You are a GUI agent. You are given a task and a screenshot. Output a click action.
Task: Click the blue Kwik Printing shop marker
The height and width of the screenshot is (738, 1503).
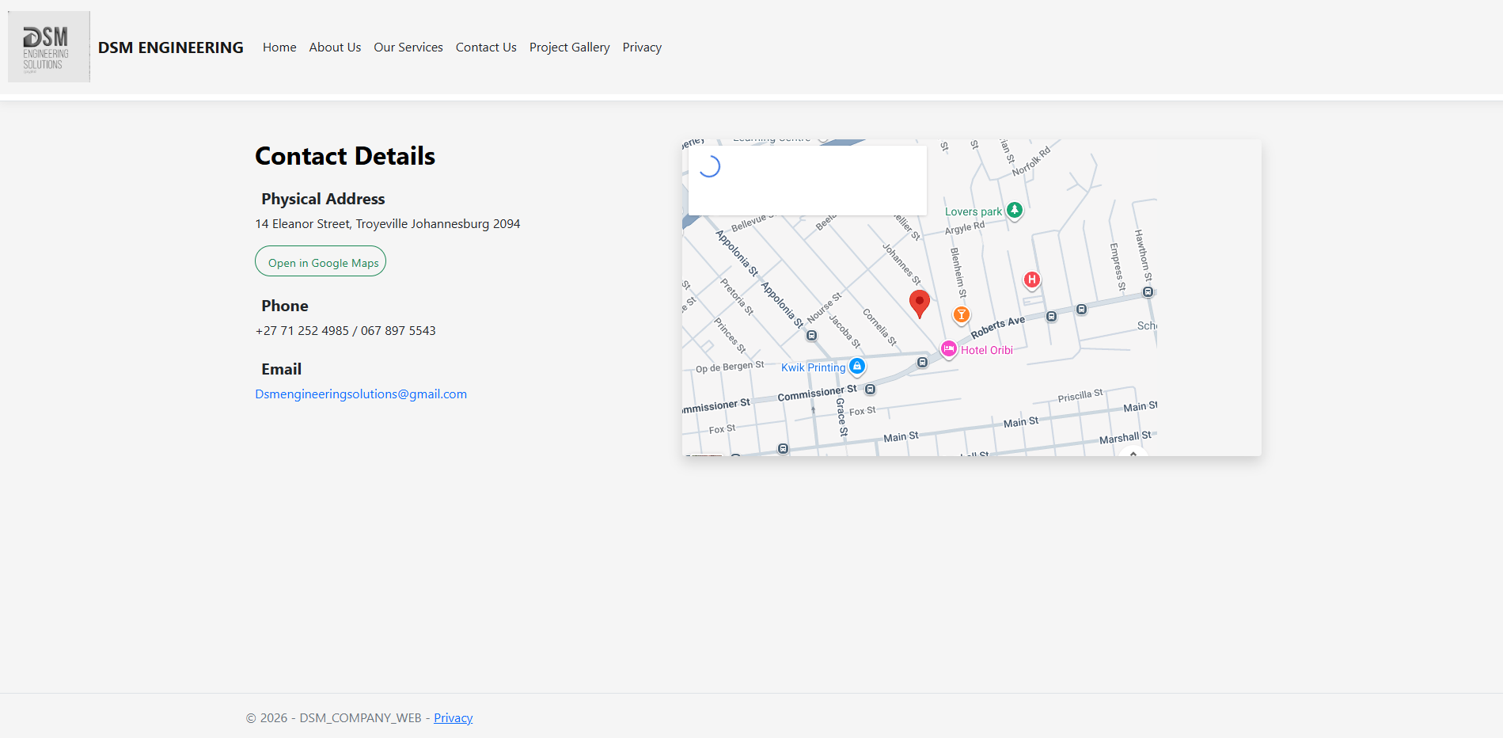pyautogui.click(x=857, y=367)
